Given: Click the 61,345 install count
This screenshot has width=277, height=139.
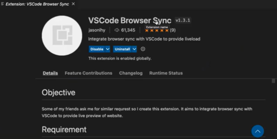Looking at the screenshot, I should click(x=128, y=30).
